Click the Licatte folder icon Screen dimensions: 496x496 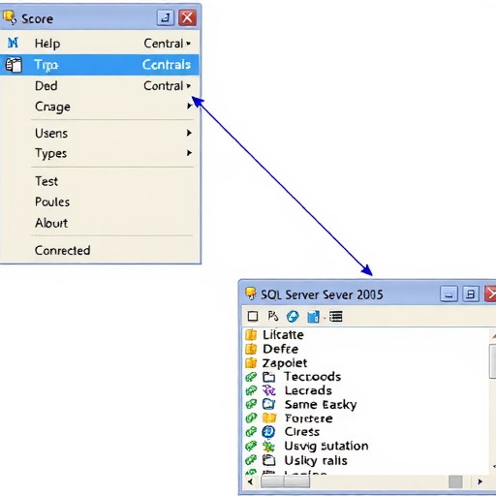251,335
